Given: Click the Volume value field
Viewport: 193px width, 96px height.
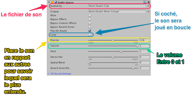Looking at the screenshot, I should click(x=144, y=46).
